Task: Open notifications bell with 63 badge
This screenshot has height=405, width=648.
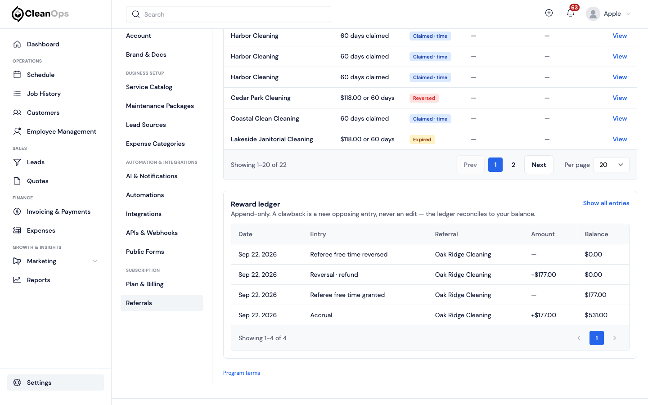Action: (x=571, y=13)
